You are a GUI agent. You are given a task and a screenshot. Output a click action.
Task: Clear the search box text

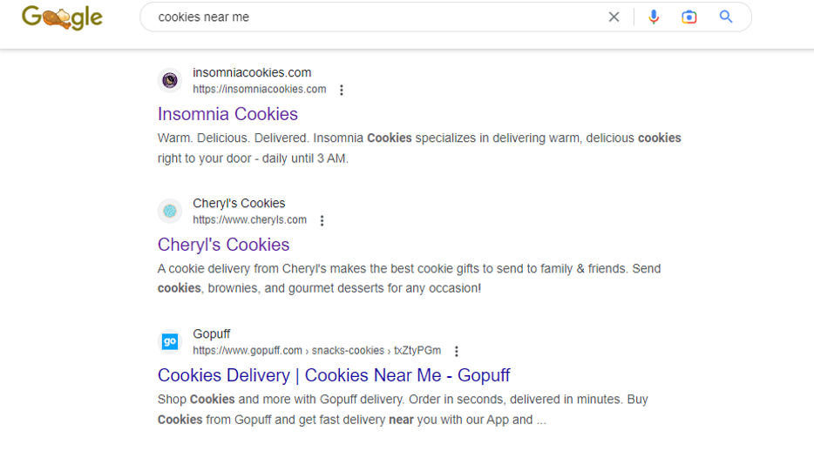point(614,17)
